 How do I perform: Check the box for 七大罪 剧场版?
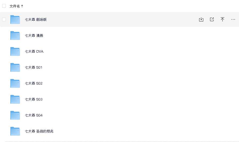[4, 19]
